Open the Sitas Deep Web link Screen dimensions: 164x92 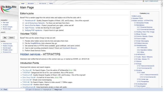click(28, 78)
